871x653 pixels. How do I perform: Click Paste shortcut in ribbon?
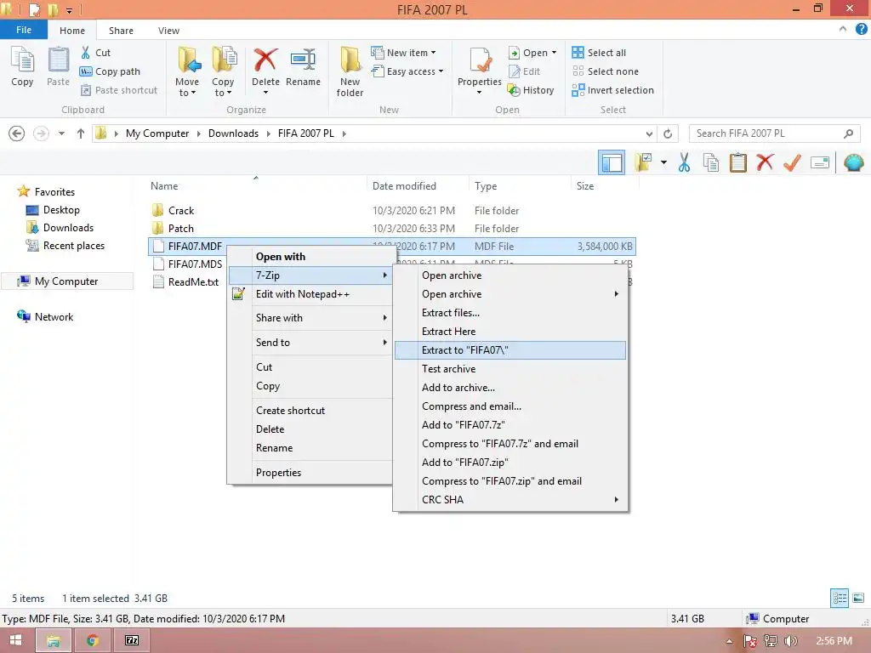click(x=119, y=90)
